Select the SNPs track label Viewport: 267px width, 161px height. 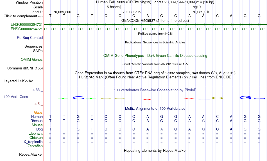[38, 51]
